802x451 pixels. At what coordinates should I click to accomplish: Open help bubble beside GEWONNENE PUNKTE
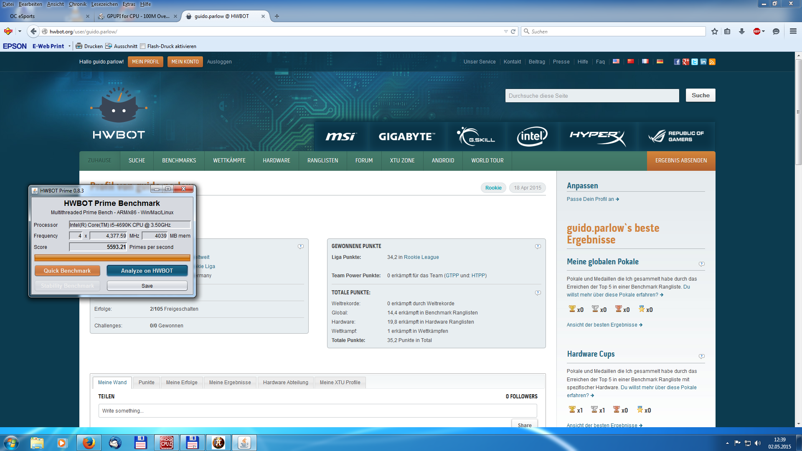538,246
